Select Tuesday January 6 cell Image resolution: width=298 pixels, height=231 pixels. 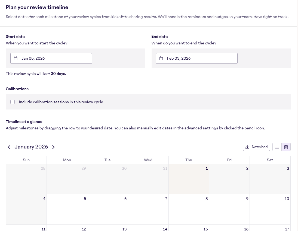tap(107, 209)
